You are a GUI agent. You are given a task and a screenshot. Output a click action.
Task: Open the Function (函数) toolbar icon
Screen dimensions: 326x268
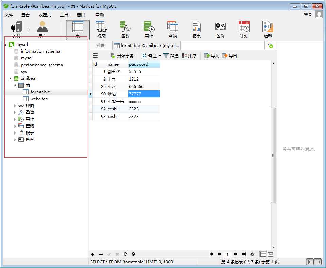coord(125,30)
